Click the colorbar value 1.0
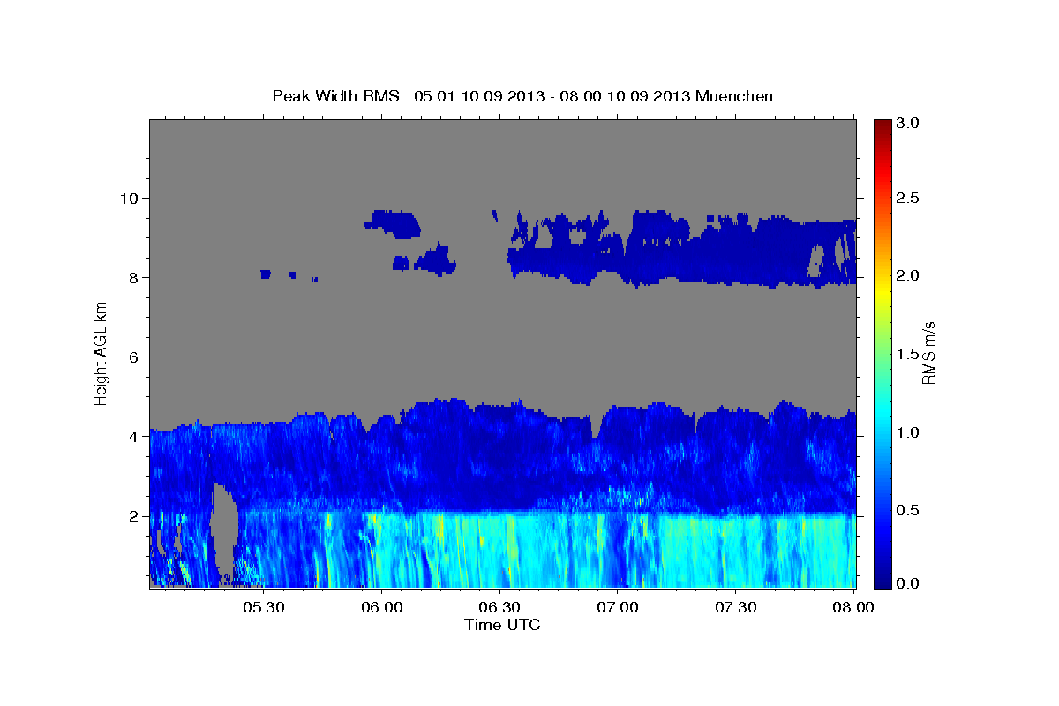This screenshot has width=1059, height=706. click(908, 432)
